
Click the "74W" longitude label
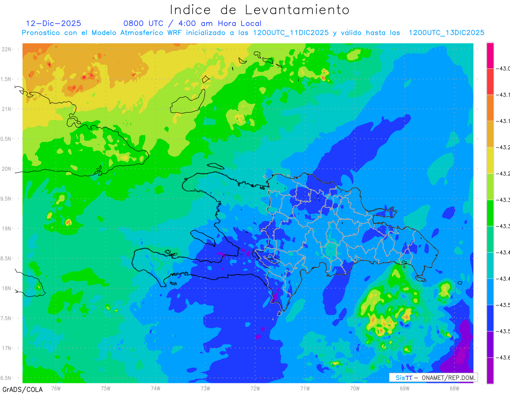(156, 388)
